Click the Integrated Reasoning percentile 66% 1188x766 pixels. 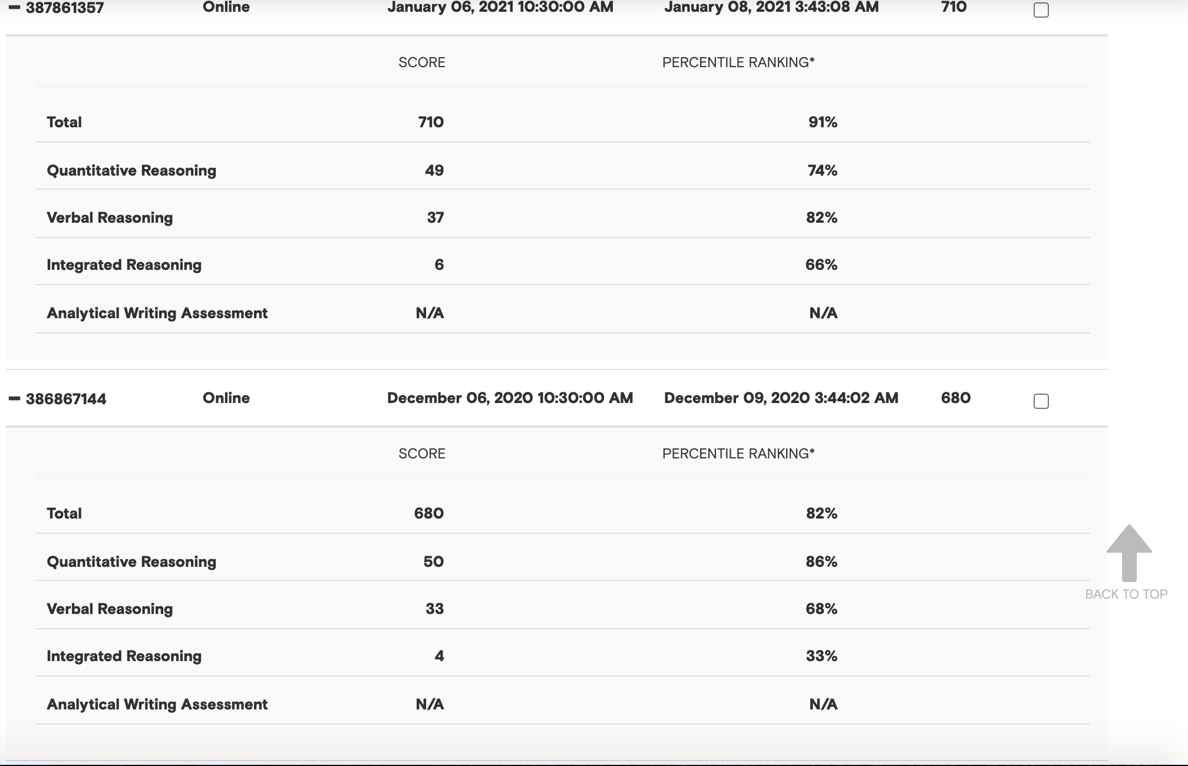click(x=823, y=265)
